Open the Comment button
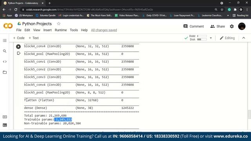The height and width of the screenshot is (141, 251). pyautogui.click(x=193, y=26)
